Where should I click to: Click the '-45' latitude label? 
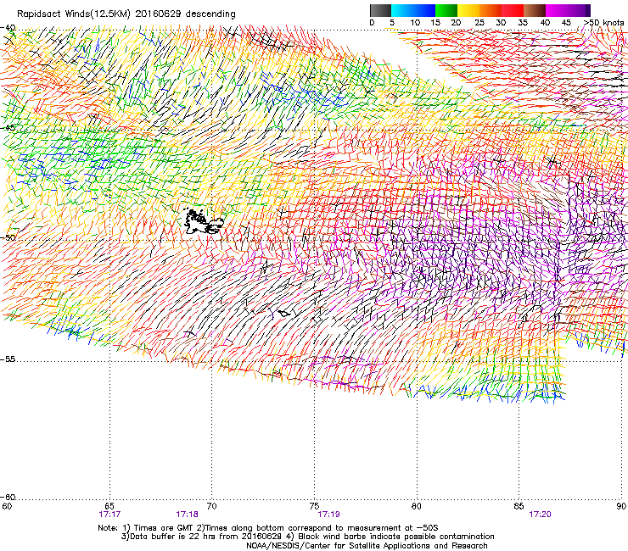(8, 128)
